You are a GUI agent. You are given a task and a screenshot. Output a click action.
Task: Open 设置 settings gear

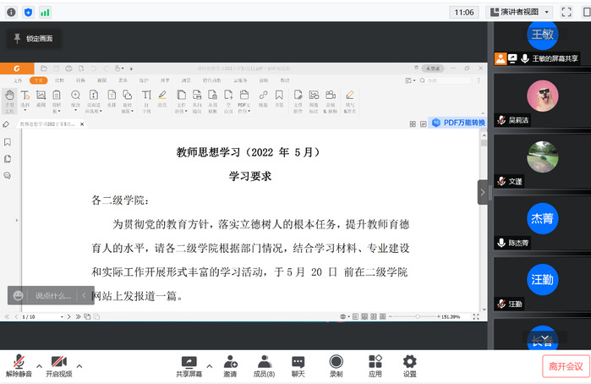tap(409, 362)
